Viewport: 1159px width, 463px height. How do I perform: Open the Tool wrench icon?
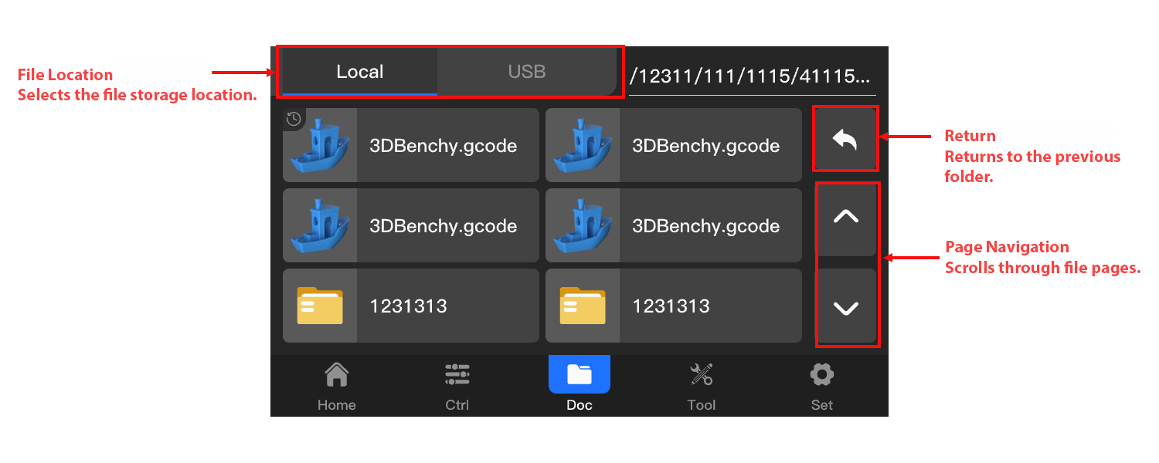[x=701, y=376]
